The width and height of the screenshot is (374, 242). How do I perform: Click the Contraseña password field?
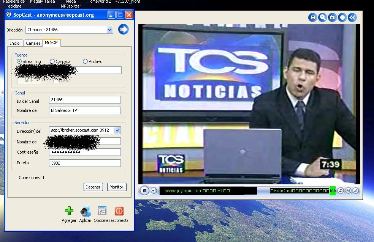click(85, 152)
